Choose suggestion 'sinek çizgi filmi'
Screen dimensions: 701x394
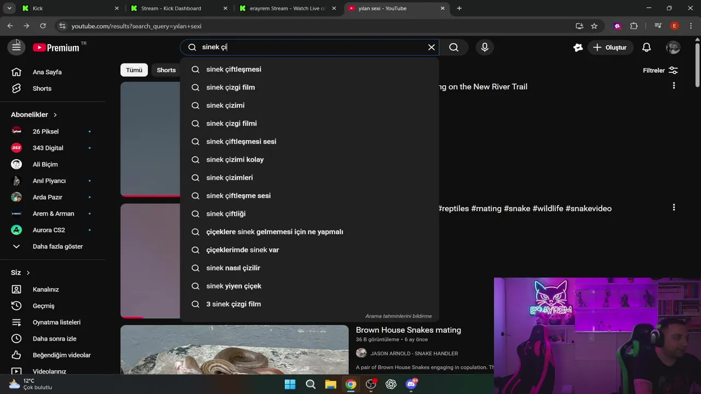pyautogui.click(x=309, y=123)
